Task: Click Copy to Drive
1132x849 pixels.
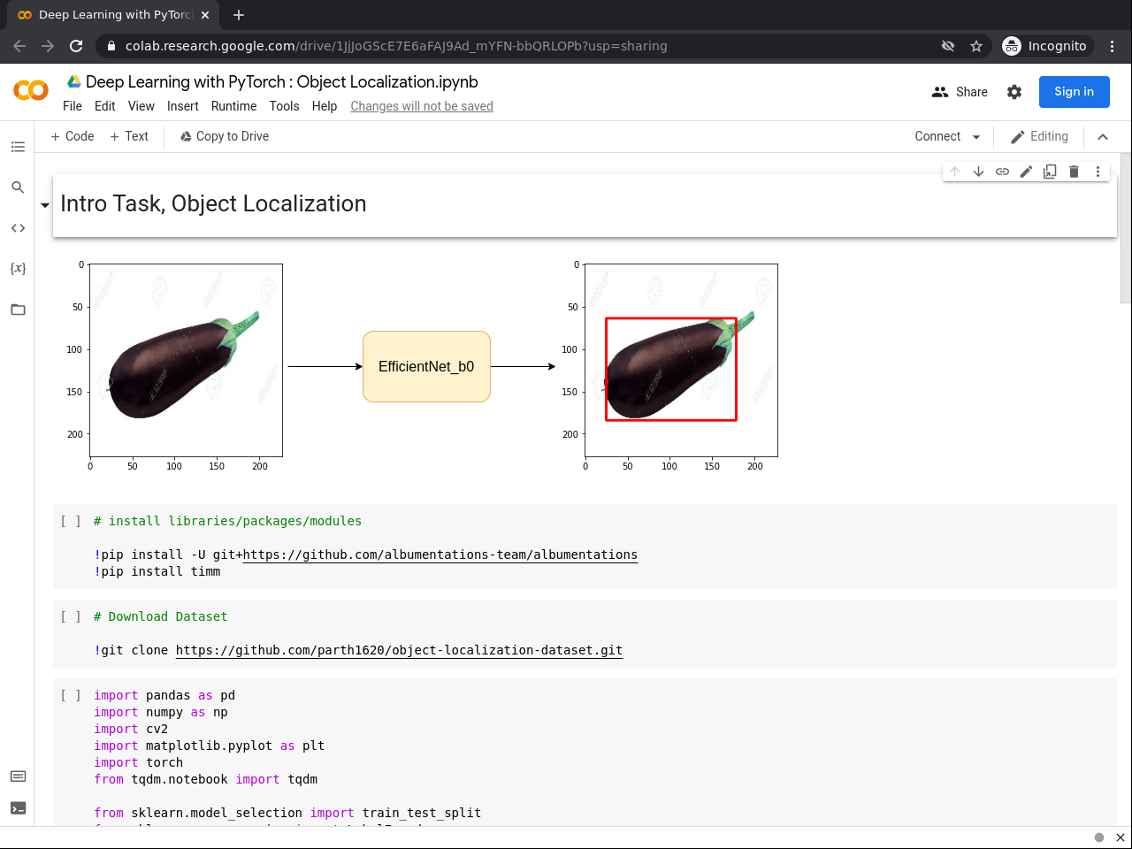Action: [x=224, y=136]
